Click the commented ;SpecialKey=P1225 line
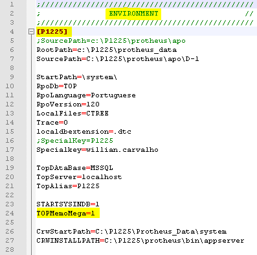 pos(74,141)
